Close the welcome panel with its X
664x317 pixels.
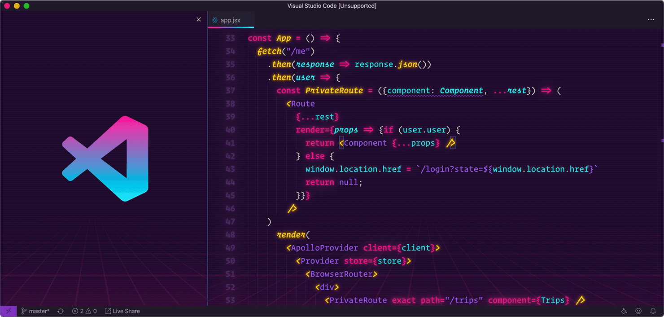point(199,19)
